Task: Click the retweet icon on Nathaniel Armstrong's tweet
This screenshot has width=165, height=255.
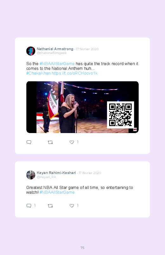Action: (x=50, y=142)
